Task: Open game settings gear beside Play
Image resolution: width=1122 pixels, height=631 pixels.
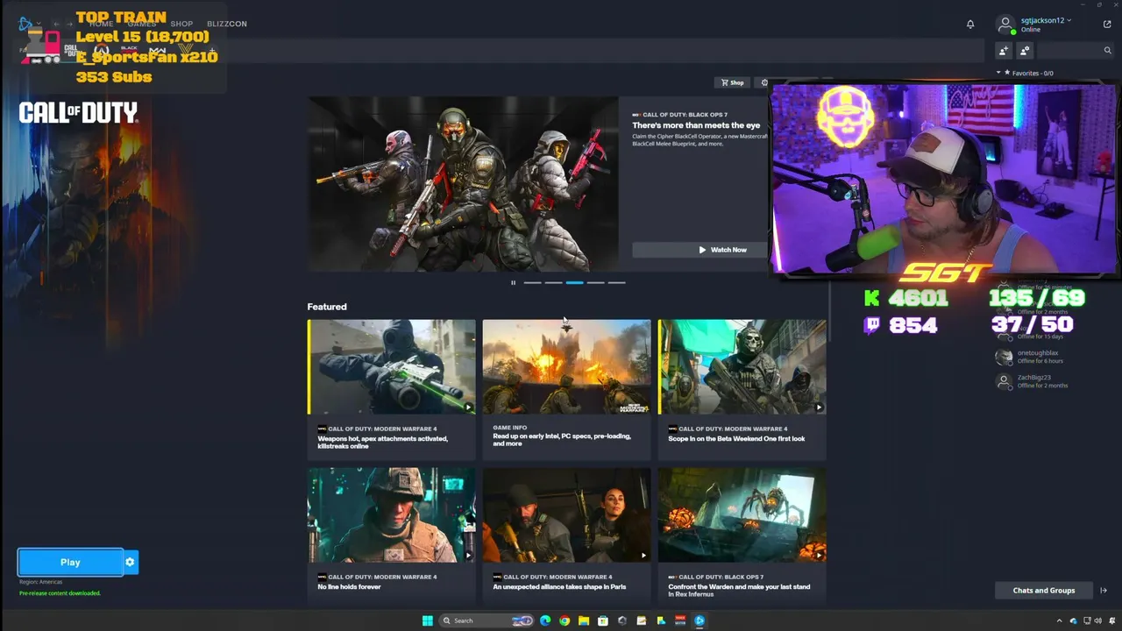Action: [x=130, y=562]
